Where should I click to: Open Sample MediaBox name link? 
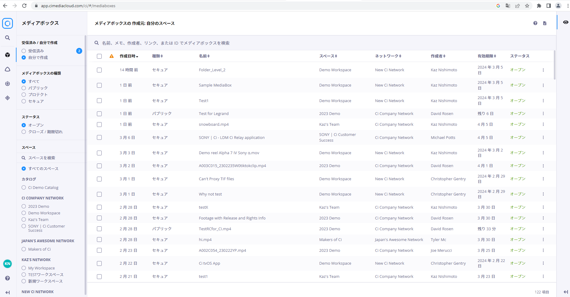point(215,85)
